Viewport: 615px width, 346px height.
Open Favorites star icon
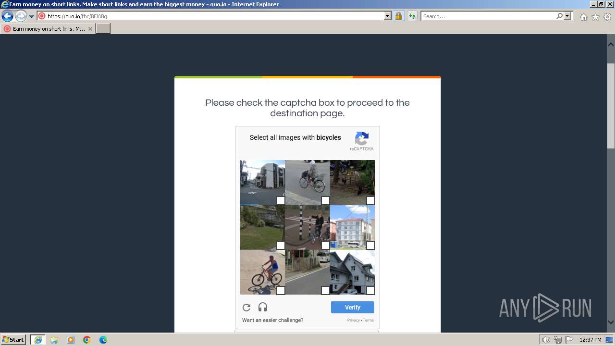[x=595, y=17]
